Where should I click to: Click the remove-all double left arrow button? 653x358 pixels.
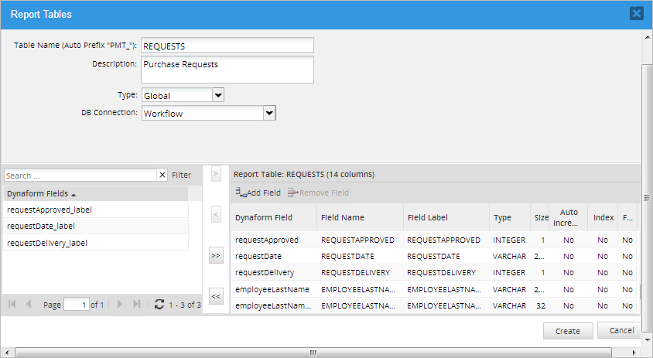216,296
